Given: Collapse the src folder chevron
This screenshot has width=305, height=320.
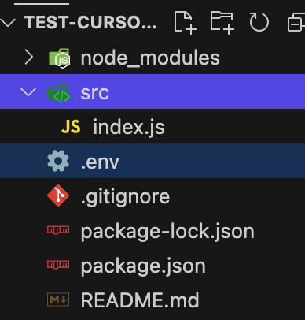Looking at the screenshot, I should click(x=28, y=92).
